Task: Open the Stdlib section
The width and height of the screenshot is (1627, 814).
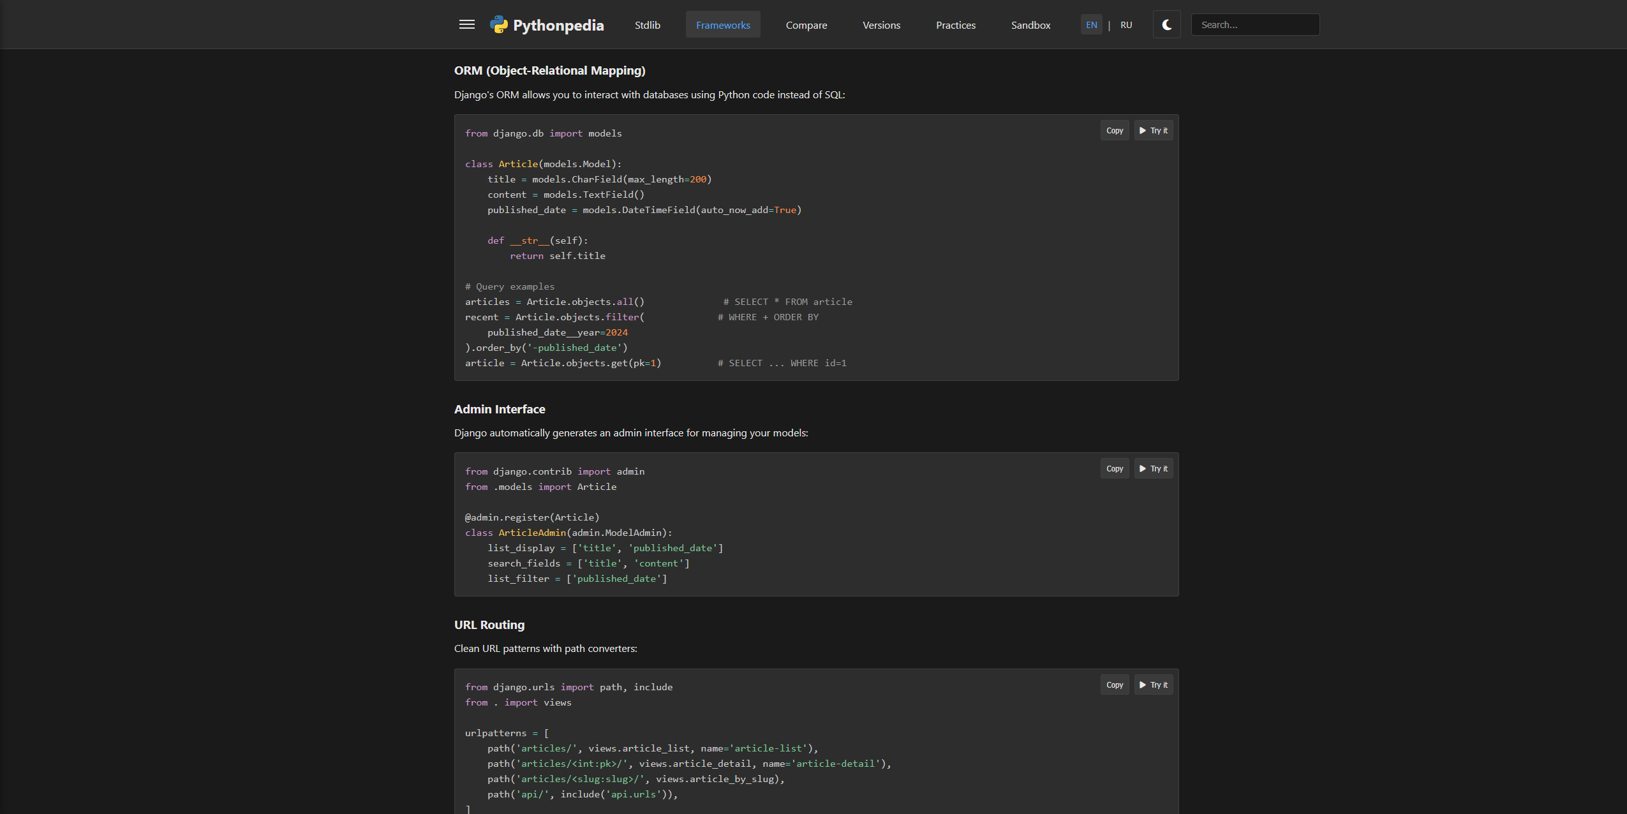Action: 648,25
